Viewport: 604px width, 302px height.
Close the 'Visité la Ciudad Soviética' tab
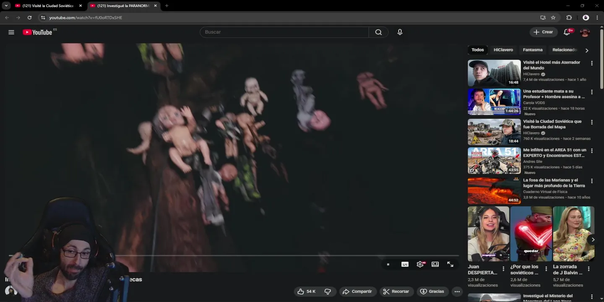tap(81, 6)
